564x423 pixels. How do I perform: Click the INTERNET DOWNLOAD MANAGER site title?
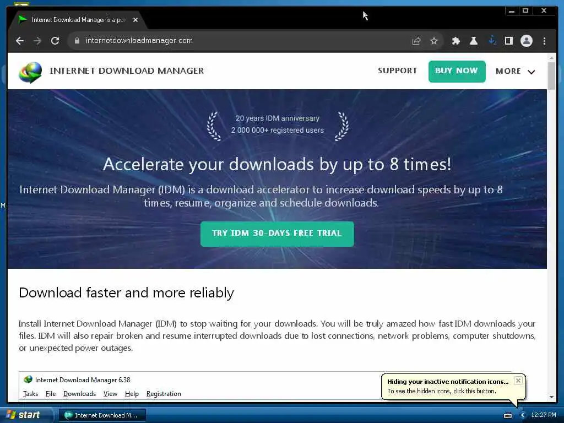click(x=127, y=71)
